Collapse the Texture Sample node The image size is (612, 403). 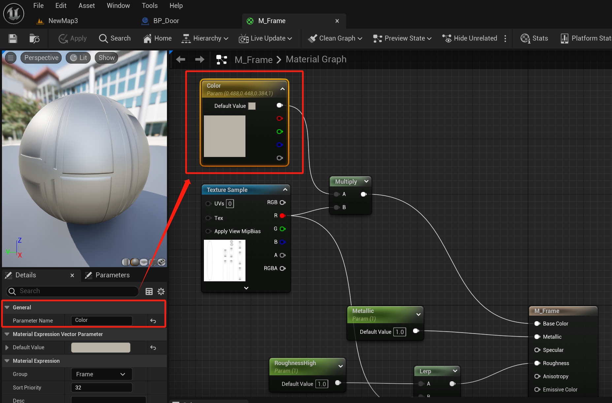click(x=285, y=190)
